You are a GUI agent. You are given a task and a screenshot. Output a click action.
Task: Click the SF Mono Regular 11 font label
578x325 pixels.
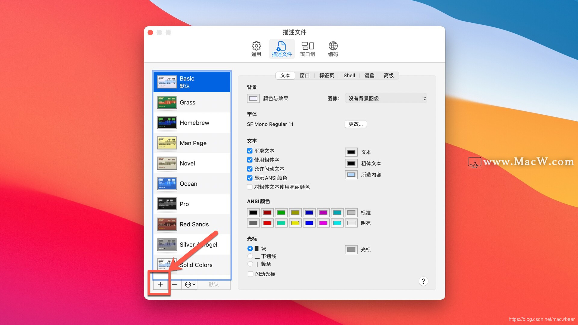click(x=270, y=124)
